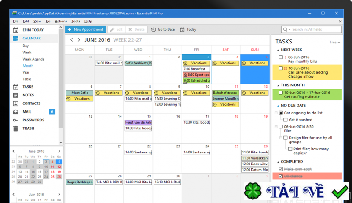The image size is (352, 203).
Task: Select day 15 in June mini calendar
Action: pos(33,172)
